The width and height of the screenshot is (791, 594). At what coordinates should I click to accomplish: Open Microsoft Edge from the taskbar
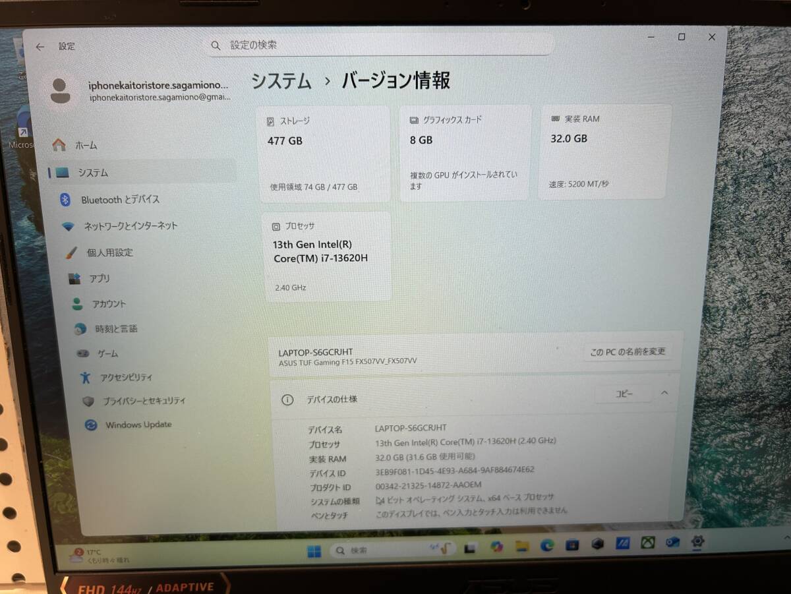[x=547, y=545]
